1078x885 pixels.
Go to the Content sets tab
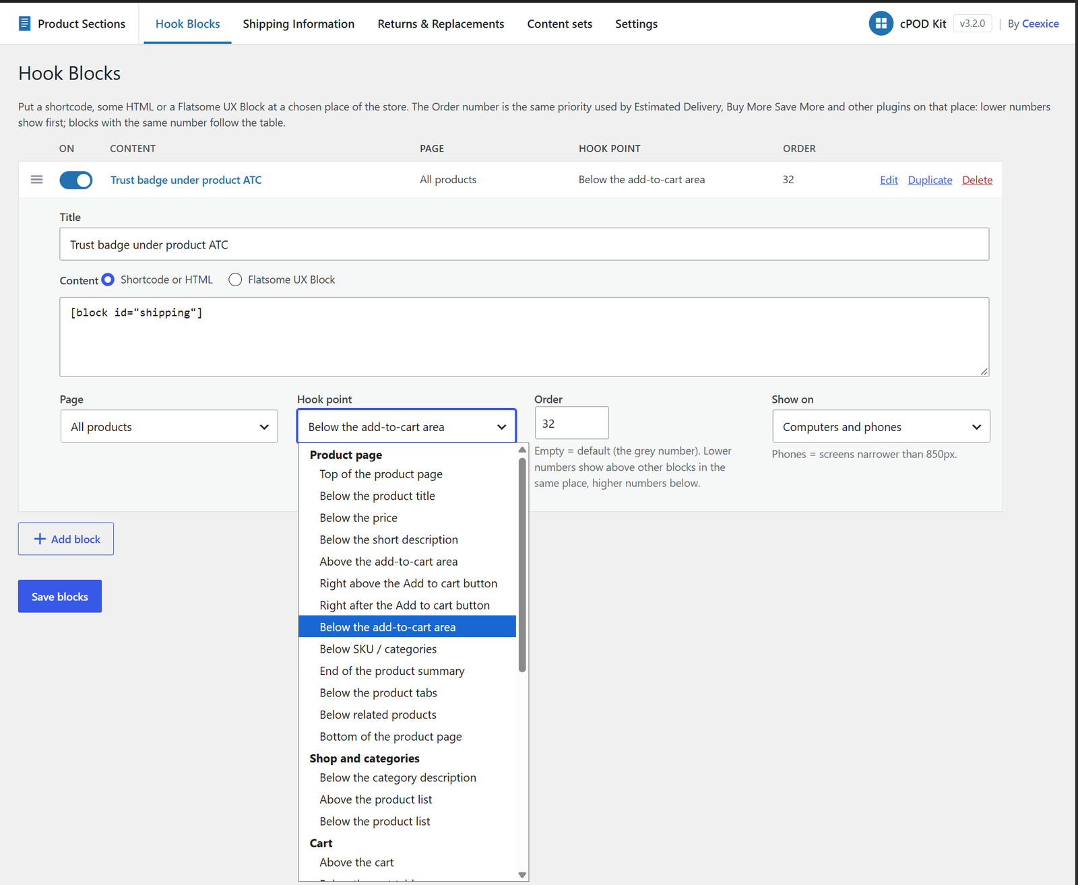(560, 24)
